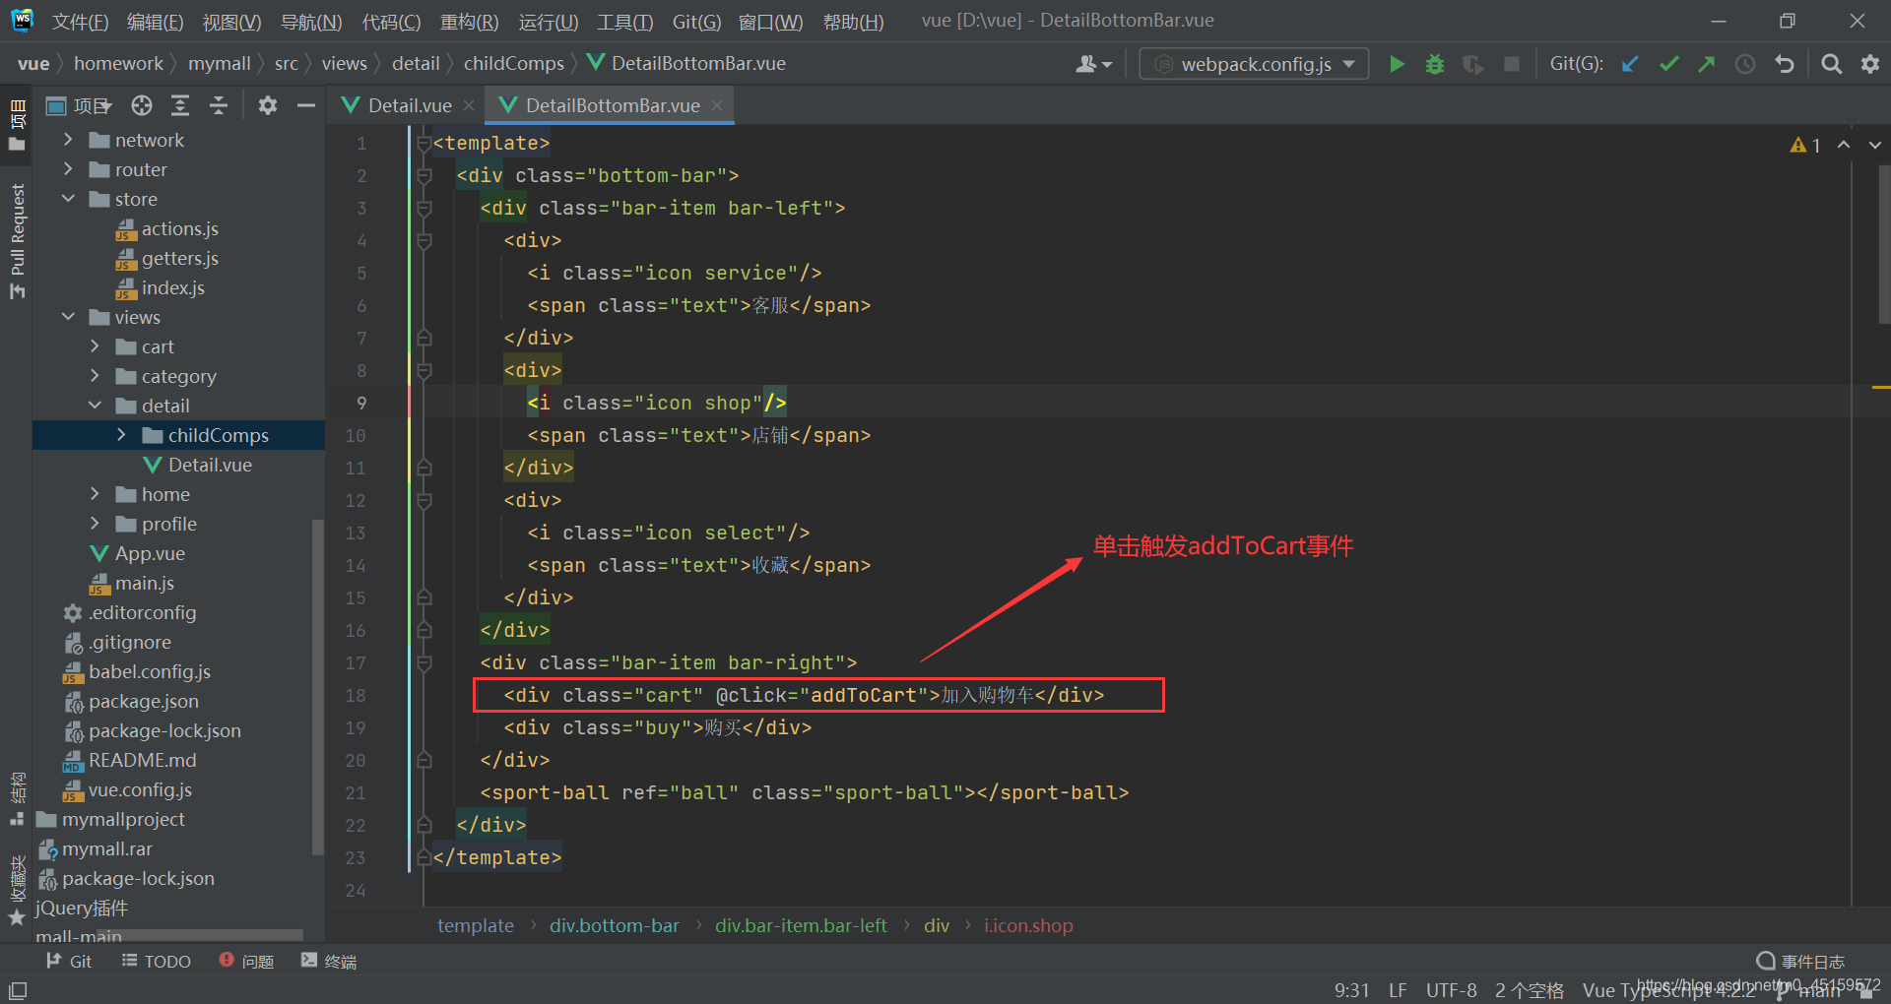The image size is (1891, 1004).
Task: Open the 项目 view dropdown
Action: (80, 105)
